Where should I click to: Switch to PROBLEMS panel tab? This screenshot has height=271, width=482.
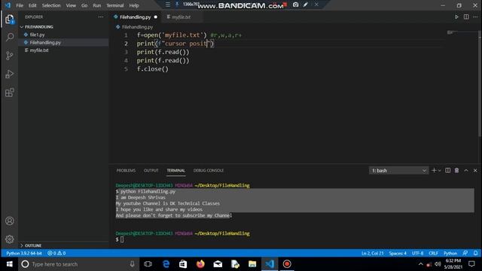126,170
